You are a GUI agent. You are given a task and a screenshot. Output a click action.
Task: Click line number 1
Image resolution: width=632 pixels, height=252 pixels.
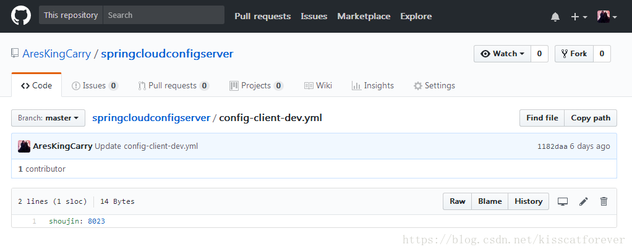[34, 221]
